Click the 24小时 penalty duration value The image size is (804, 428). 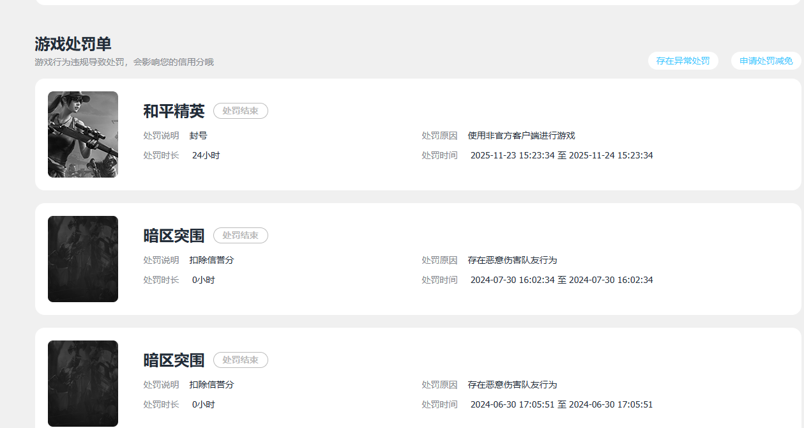pyautogui.click(x=206, y=155)
